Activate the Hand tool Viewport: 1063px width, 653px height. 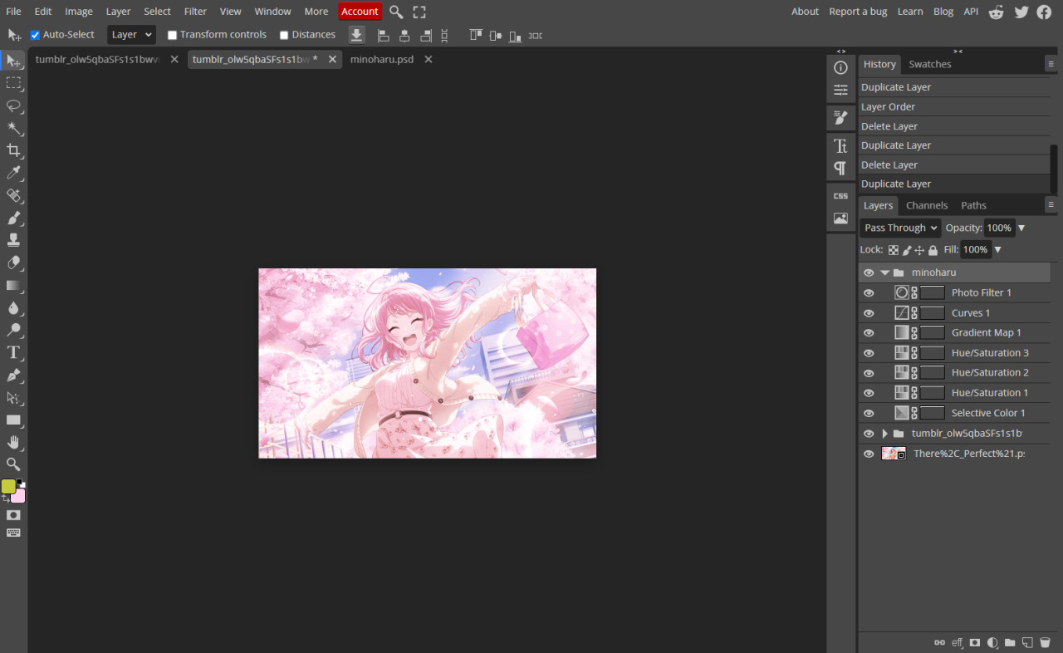[14, 442]
